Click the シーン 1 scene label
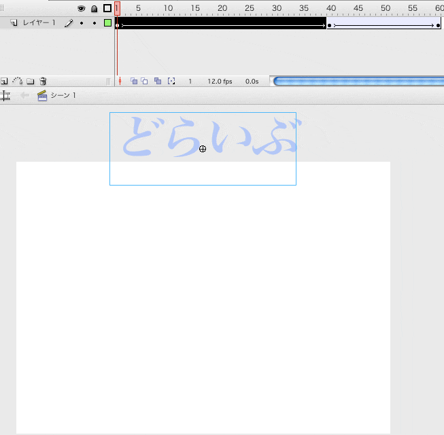444x435 pixels. pyautogui.click(x=63, y=95)
